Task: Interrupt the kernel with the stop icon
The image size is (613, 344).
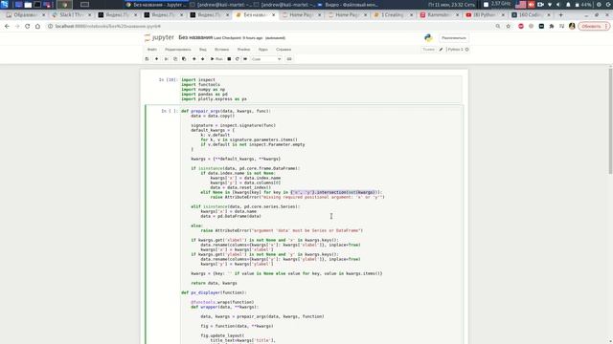Action: (x=229, y=59)
